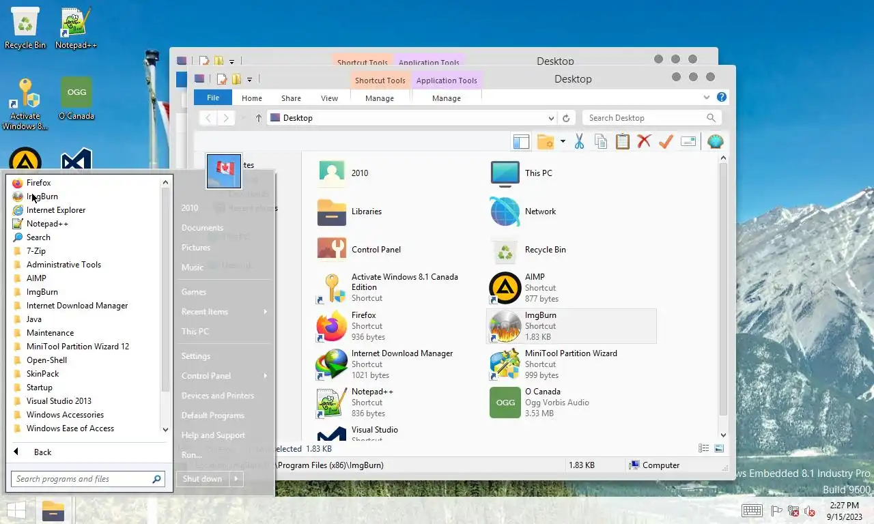The width and height of the screenshot is (874, 524).
Task: Open the Shut down options arrow
Action: 236,479
